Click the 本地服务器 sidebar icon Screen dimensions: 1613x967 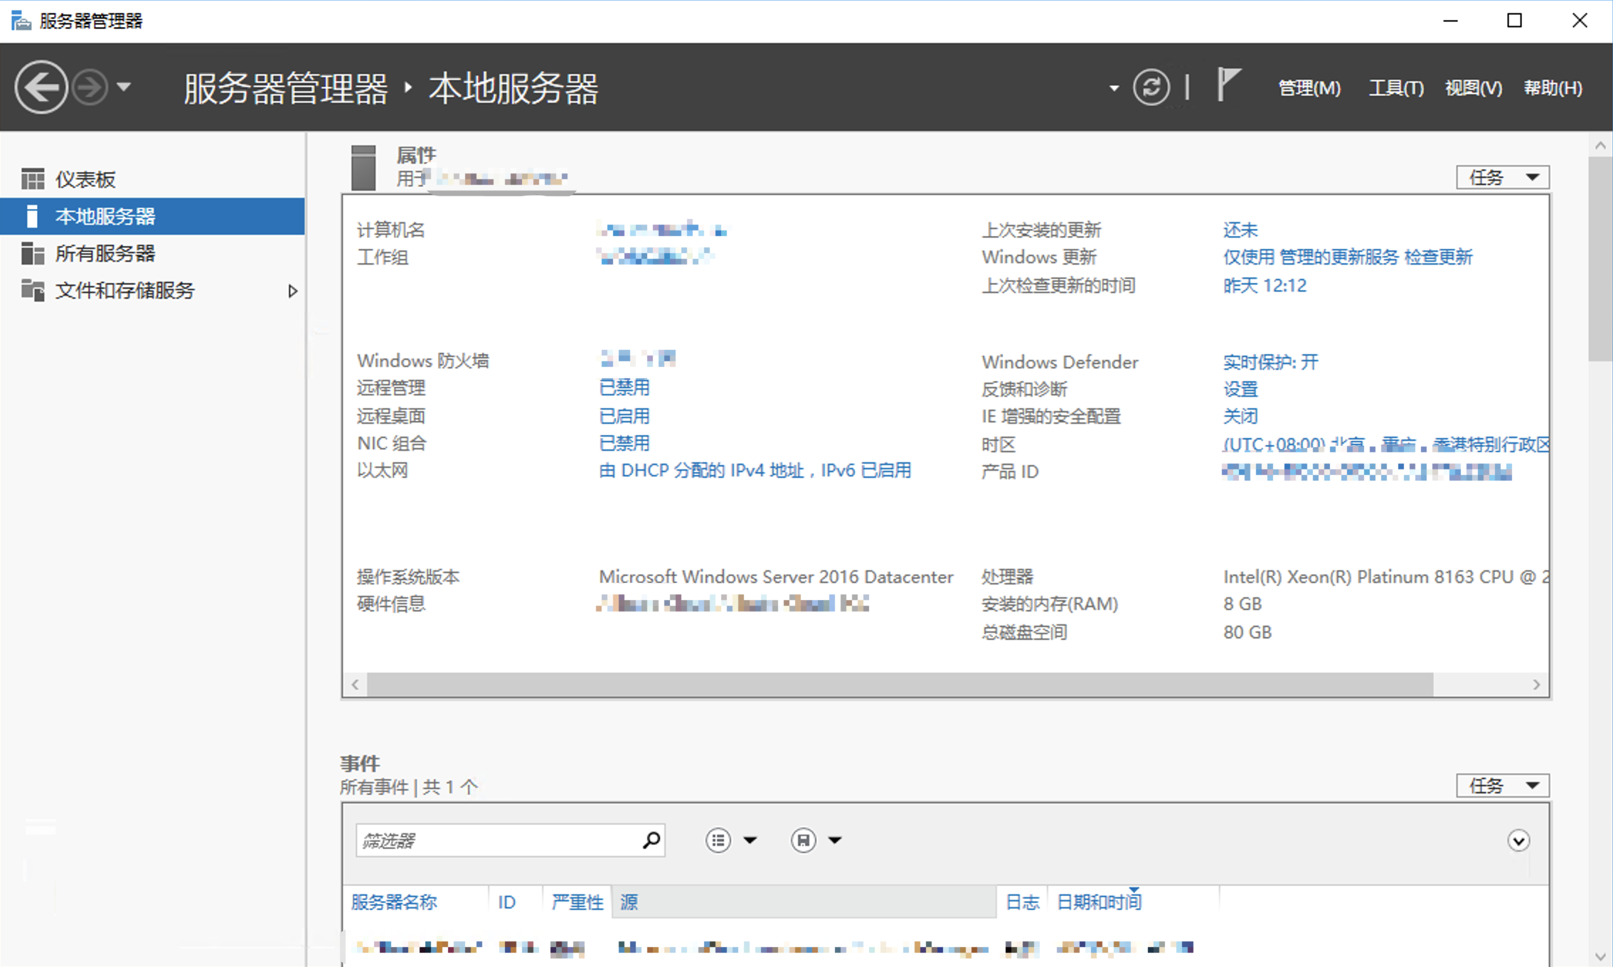click(x=31, y=216)
